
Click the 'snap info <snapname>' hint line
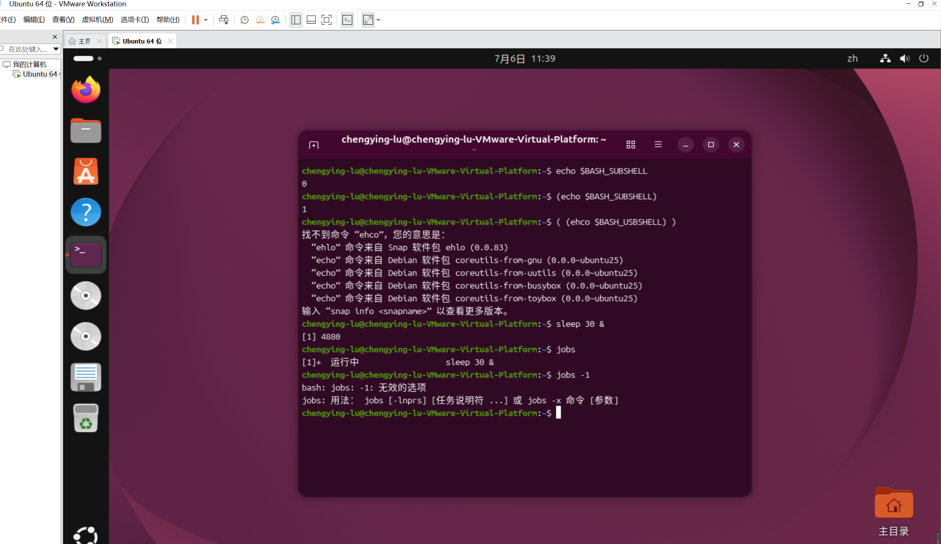pyautogui.click(x=405, y=311)
